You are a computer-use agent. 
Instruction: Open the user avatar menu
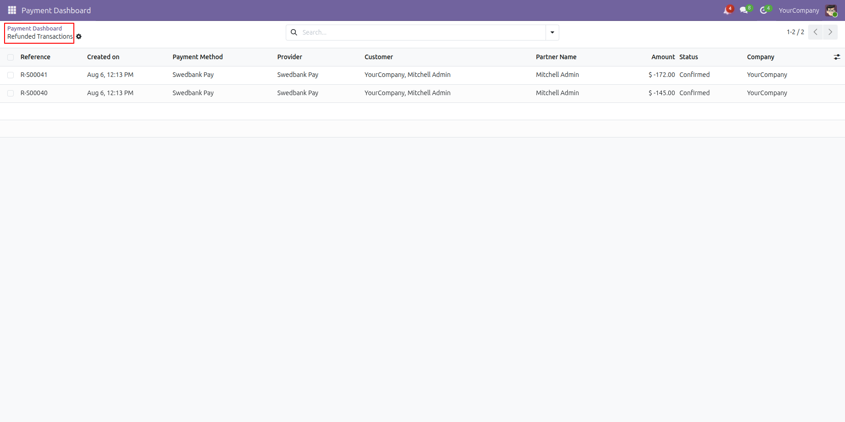pos(831,10)
